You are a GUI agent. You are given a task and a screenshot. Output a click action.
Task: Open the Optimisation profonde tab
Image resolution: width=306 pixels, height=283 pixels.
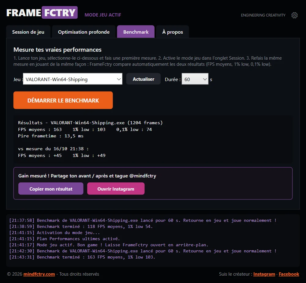click(84, 32)
